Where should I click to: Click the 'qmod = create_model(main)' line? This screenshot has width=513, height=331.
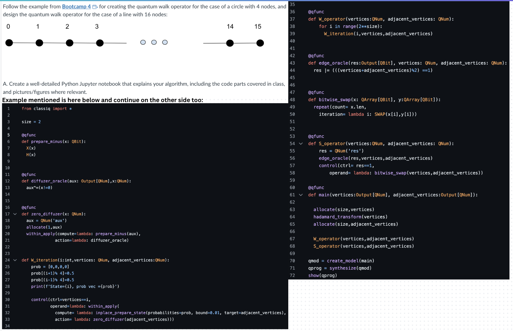pos(341,261)
